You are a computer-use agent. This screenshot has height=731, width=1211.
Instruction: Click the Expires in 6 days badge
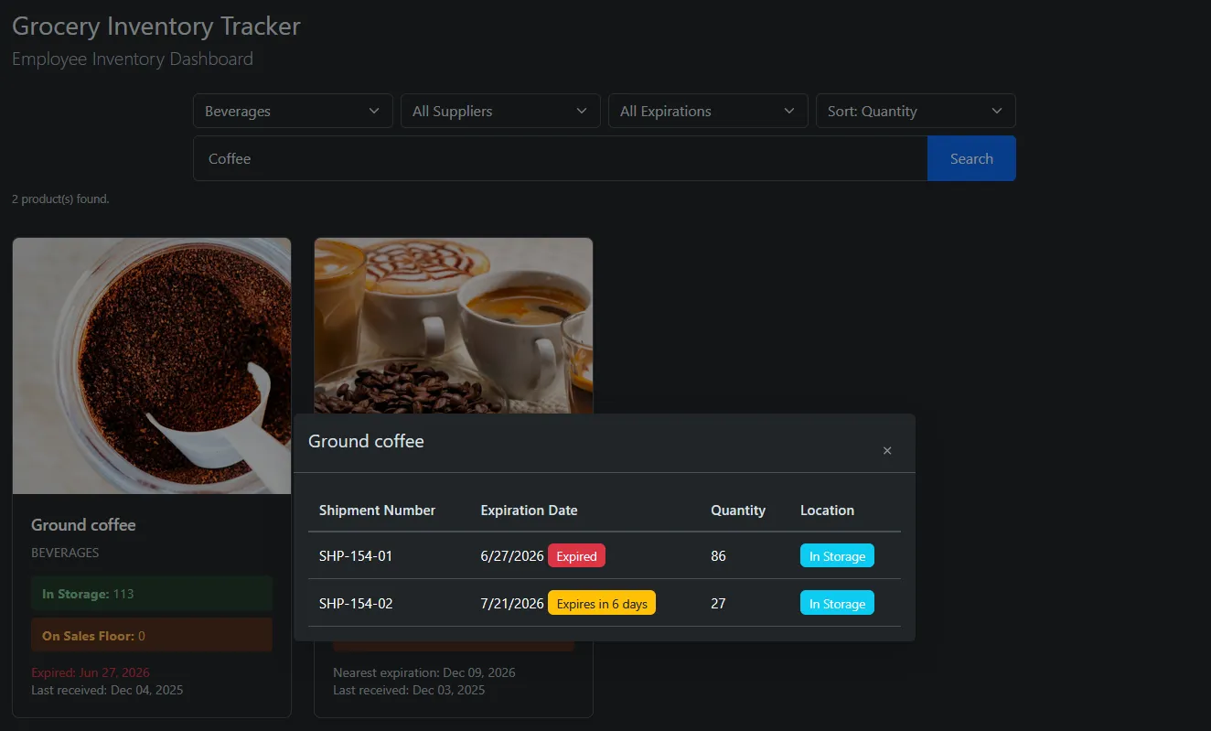point(602,604)
